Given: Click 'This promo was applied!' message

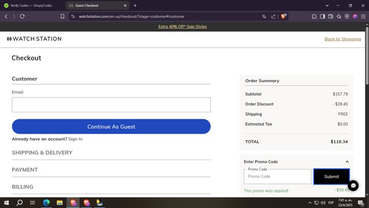Looking at the screenshot, I should [266, 191].
